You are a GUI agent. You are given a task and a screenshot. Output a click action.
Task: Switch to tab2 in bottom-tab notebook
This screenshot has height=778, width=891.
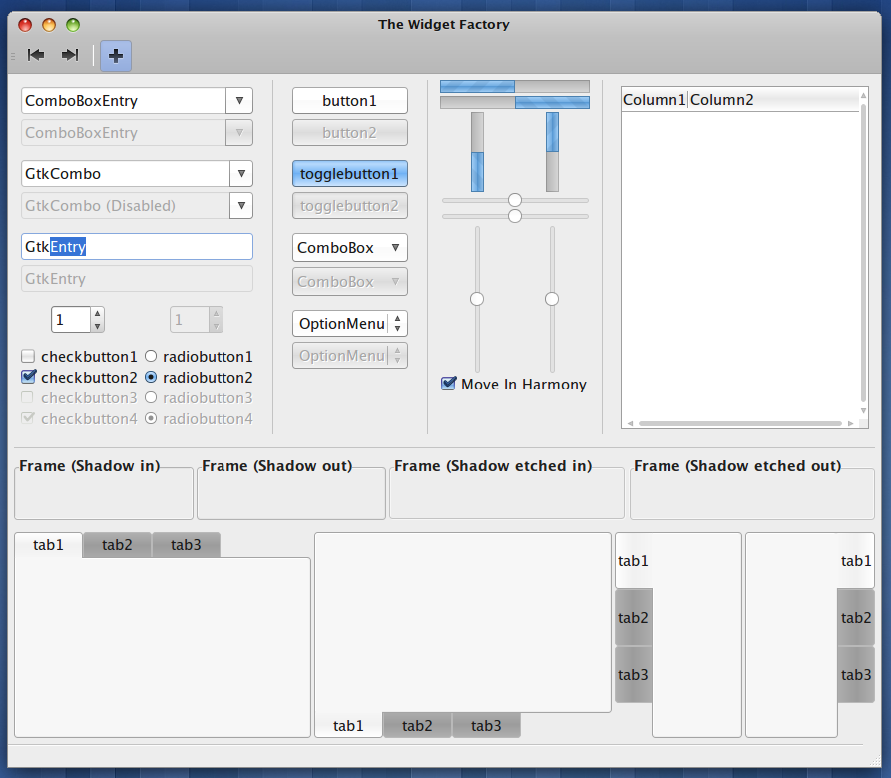[417, 726]
